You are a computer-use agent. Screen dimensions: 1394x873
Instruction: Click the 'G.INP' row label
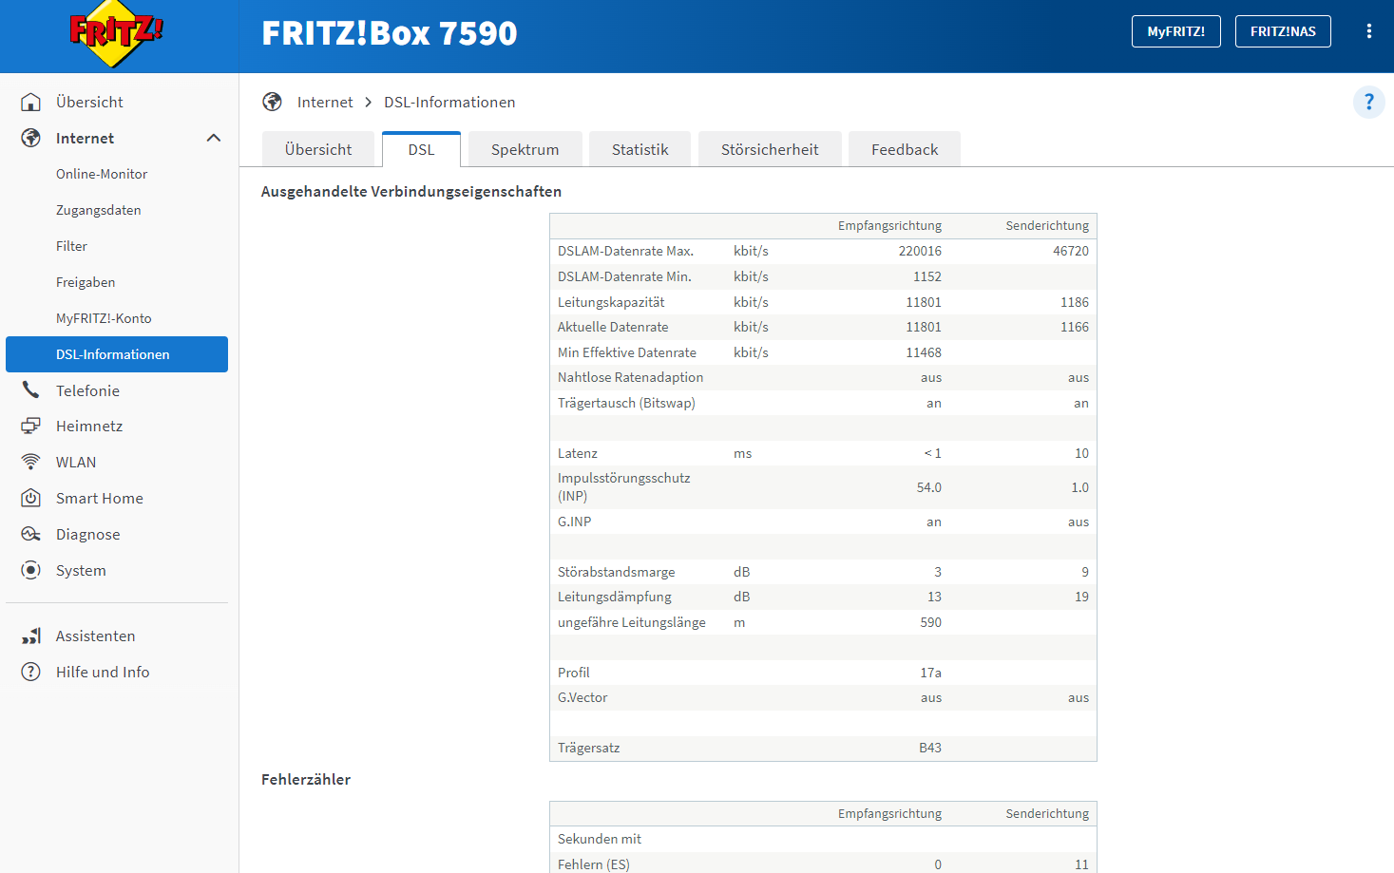[x=574, y=522]
